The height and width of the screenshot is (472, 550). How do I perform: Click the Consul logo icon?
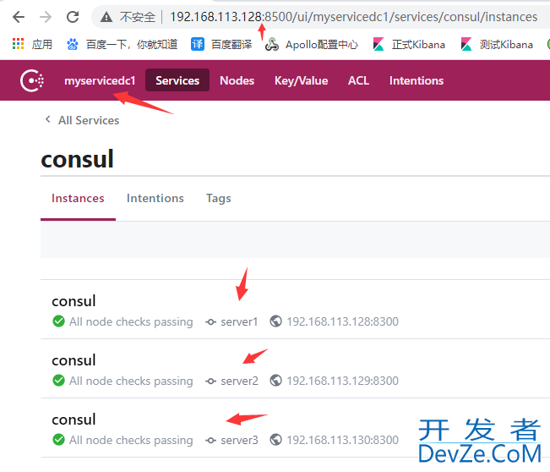(32, 80)
